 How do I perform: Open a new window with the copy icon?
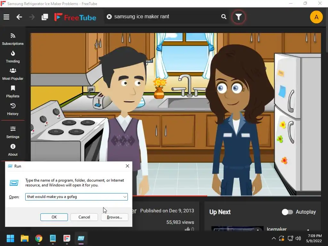pyautogui.click(x=45, y=17)
